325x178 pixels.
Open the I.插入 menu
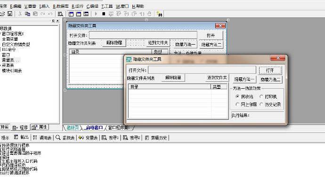44,7
